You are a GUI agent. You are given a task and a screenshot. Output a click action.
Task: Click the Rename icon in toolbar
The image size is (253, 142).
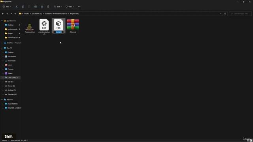tap(36, 7)
